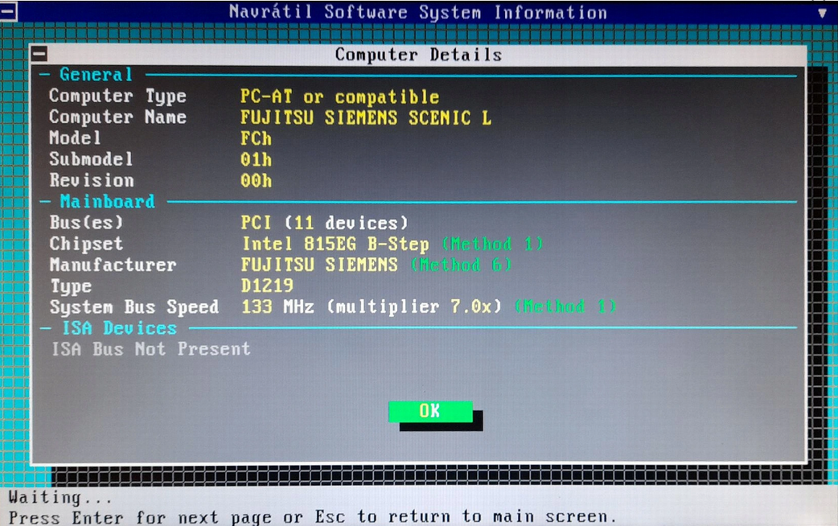This screenshot has height=526, width=838.
Task: Click the 'Computer Type' label
Action: (117, 97)
